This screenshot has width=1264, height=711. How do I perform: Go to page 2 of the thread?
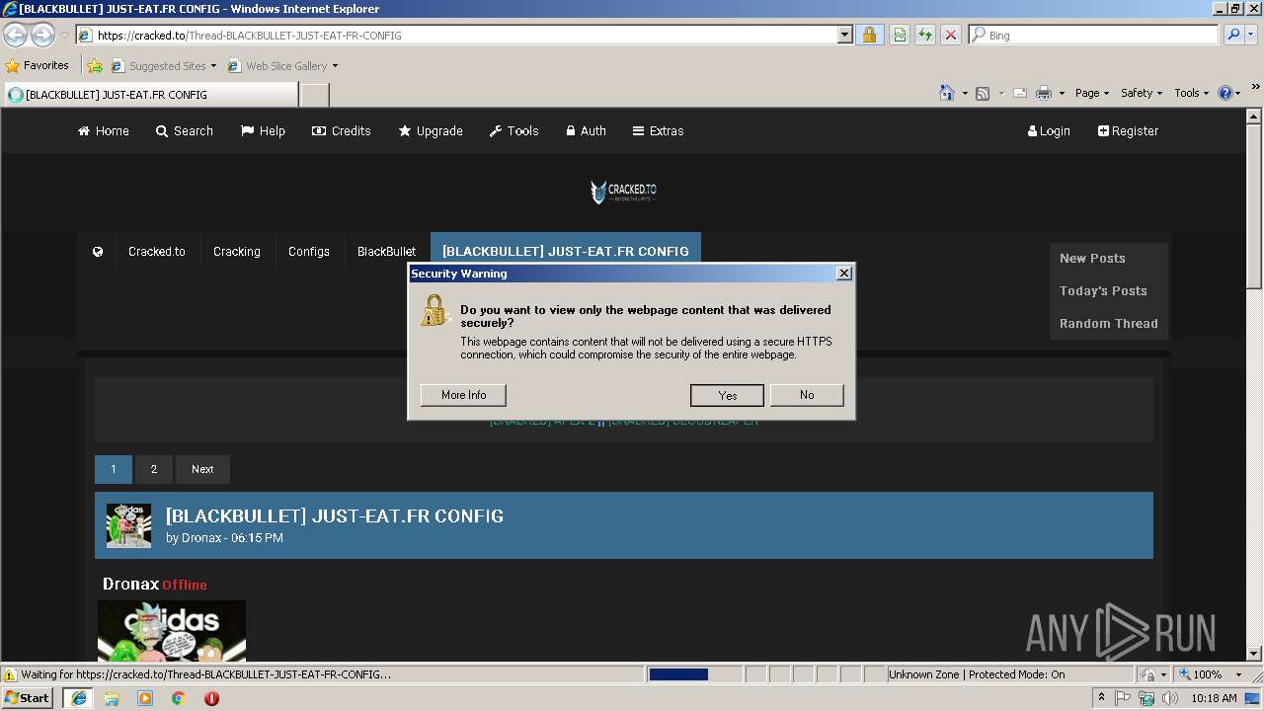pyautogui.click(x=154, y=469)
